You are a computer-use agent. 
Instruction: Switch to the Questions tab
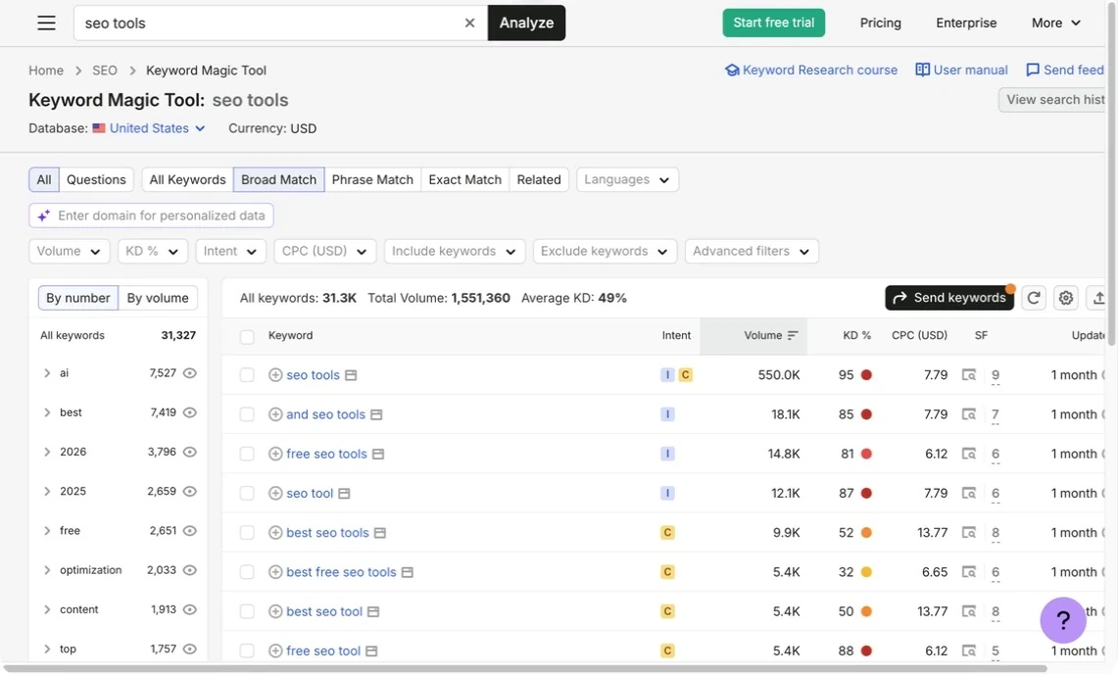[x=96, y=179]
